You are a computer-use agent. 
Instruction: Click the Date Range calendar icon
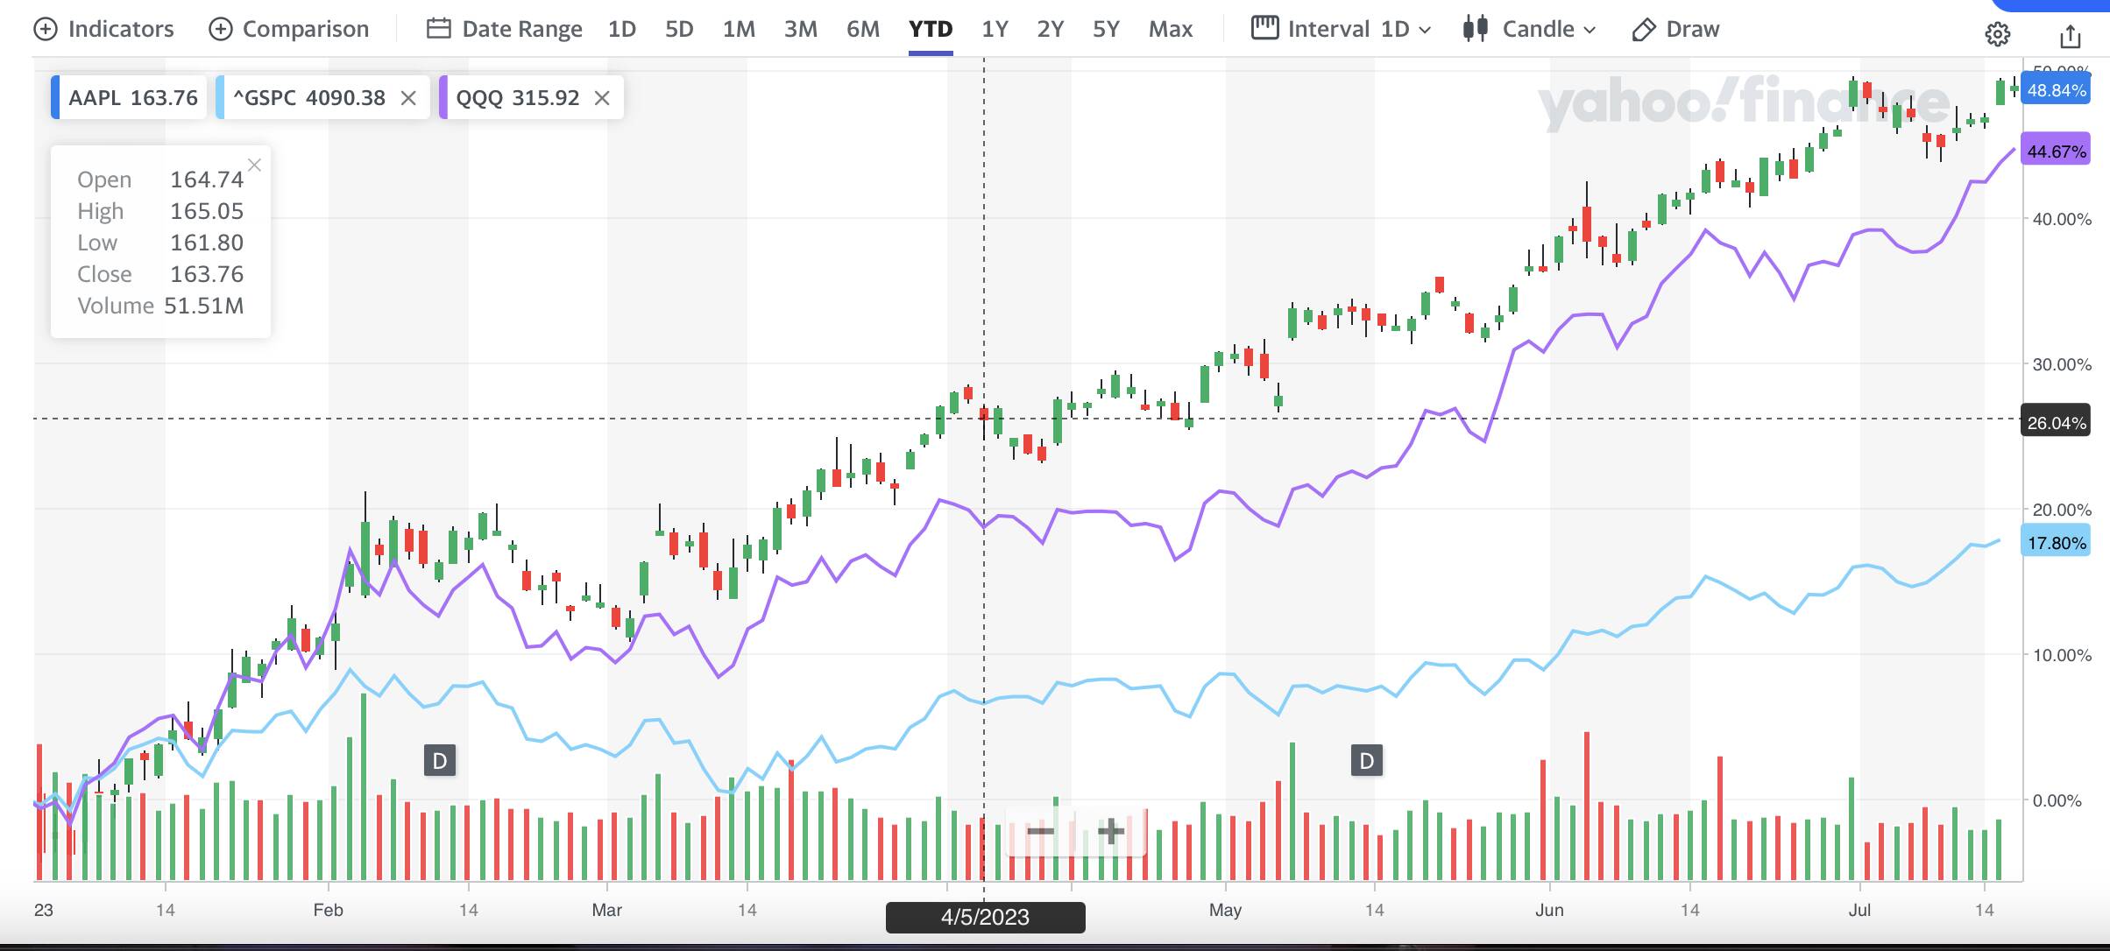coord(438,29)
